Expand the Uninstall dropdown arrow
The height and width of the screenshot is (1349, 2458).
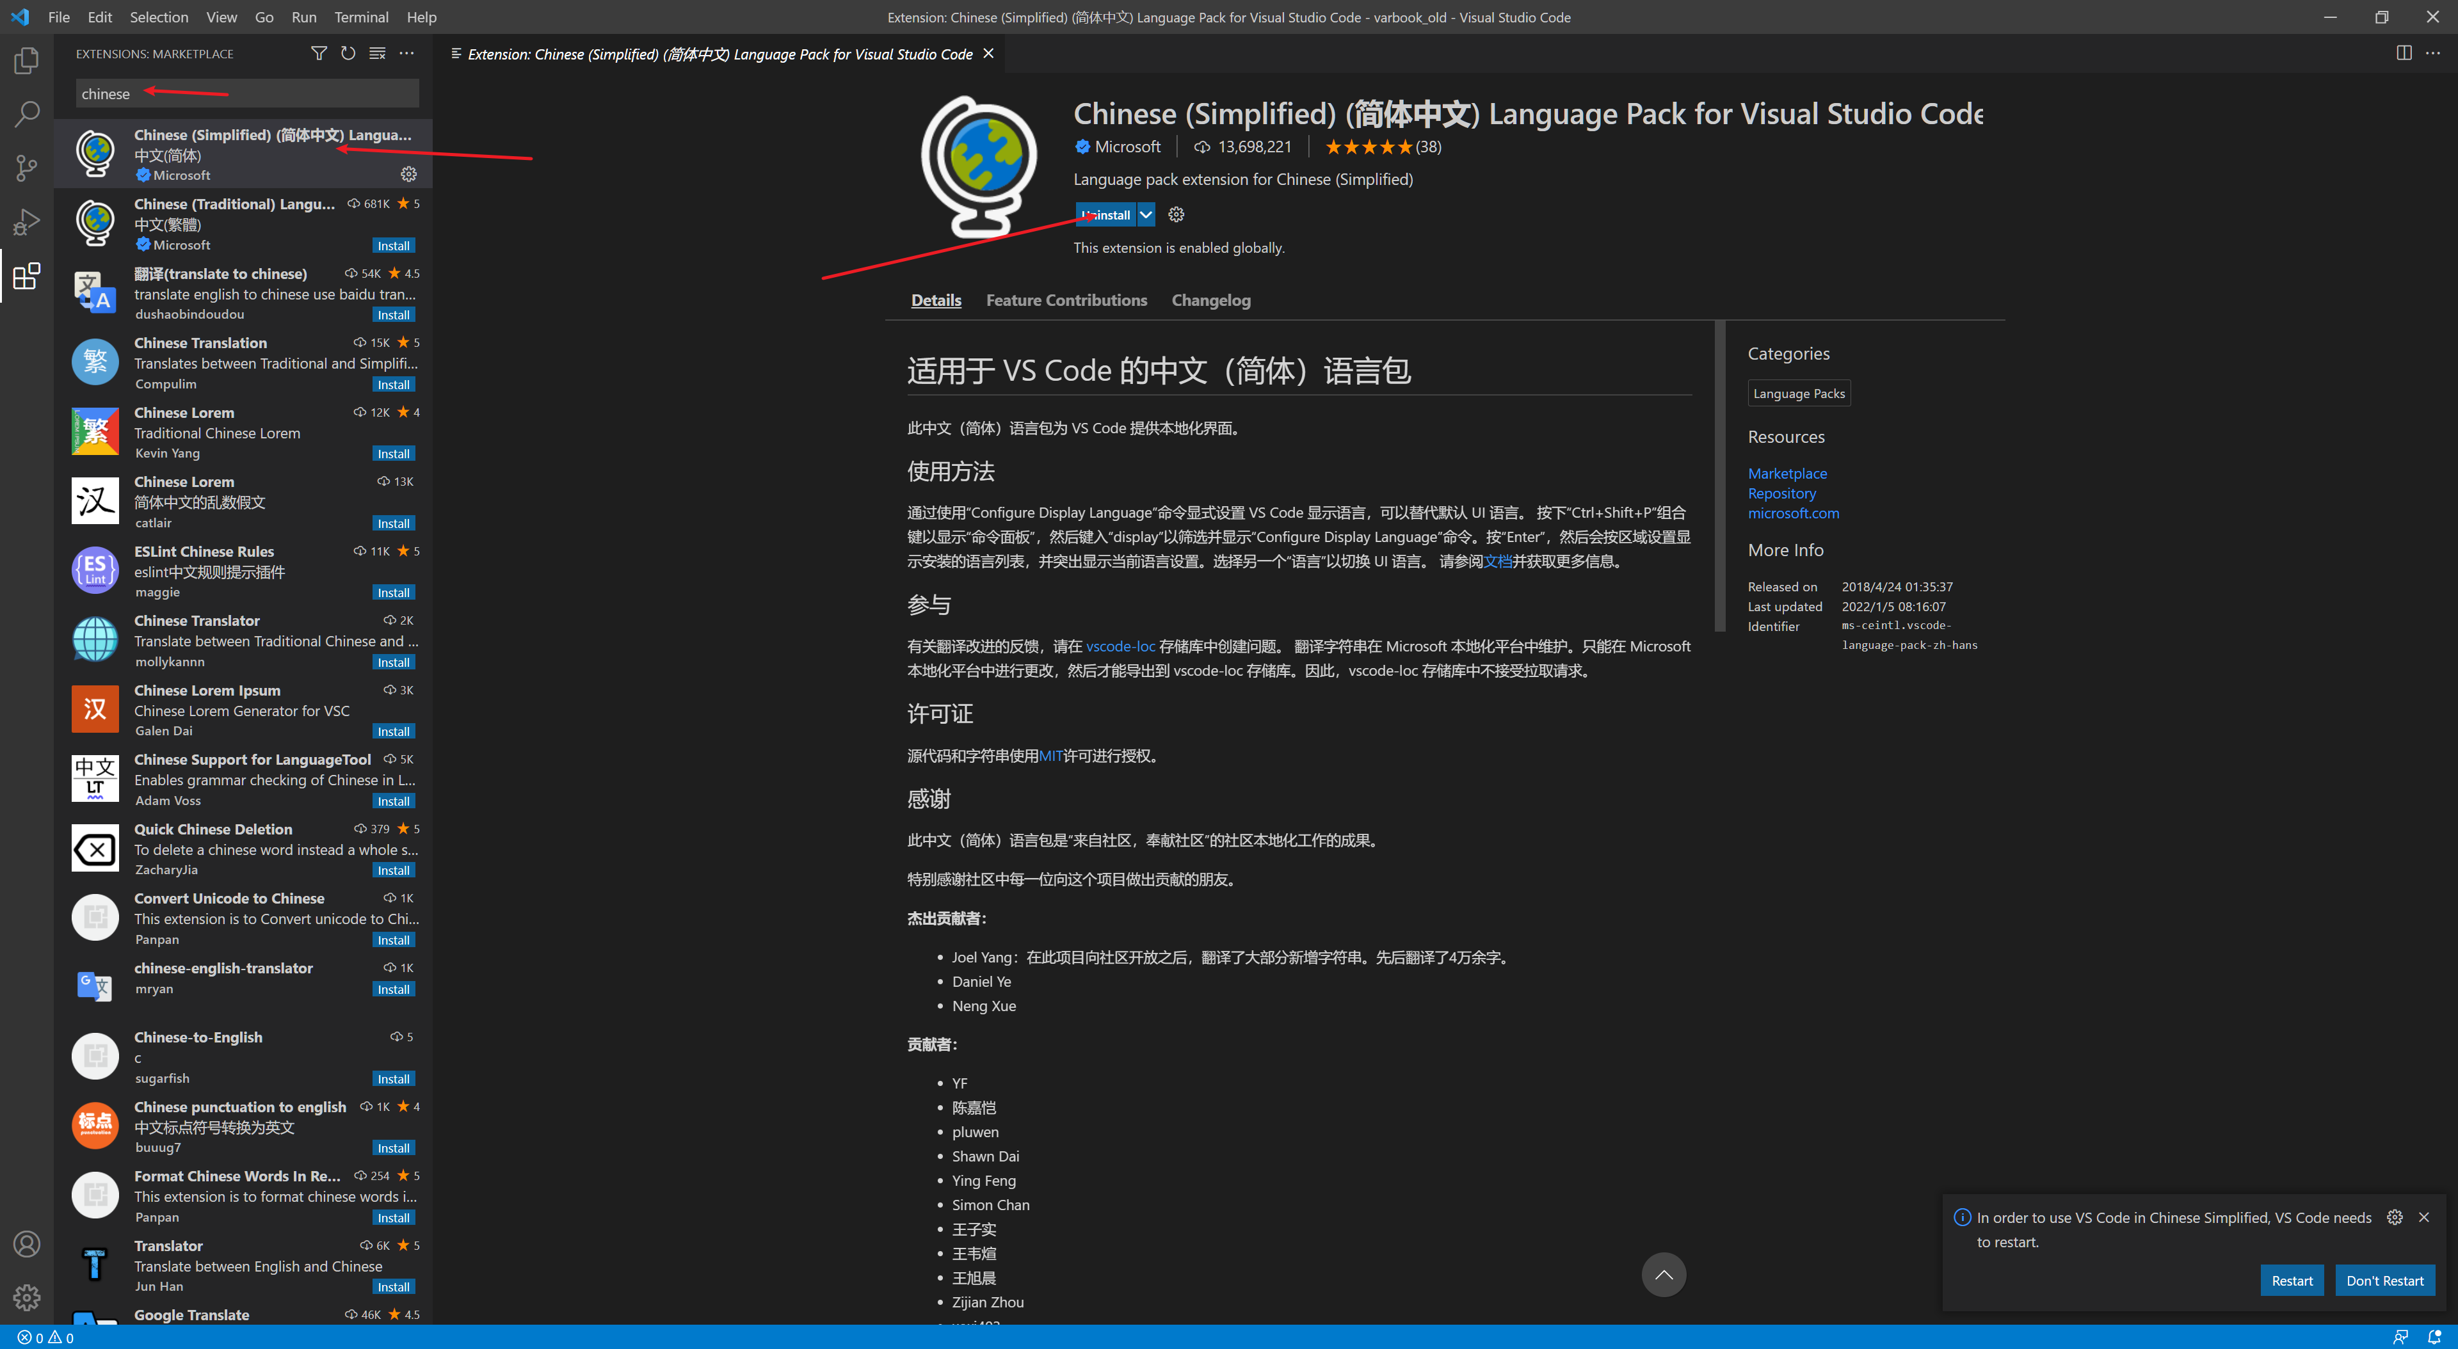click(x=1146, y=214)
